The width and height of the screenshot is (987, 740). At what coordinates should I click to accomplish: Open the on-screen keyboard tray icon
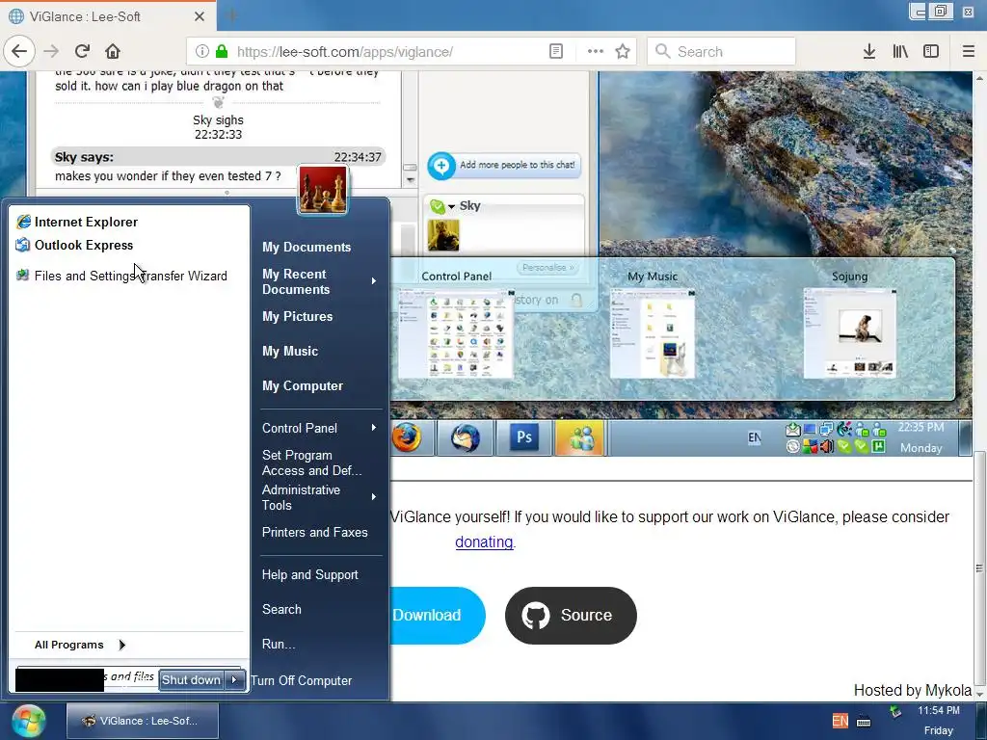tap(864, 722)
